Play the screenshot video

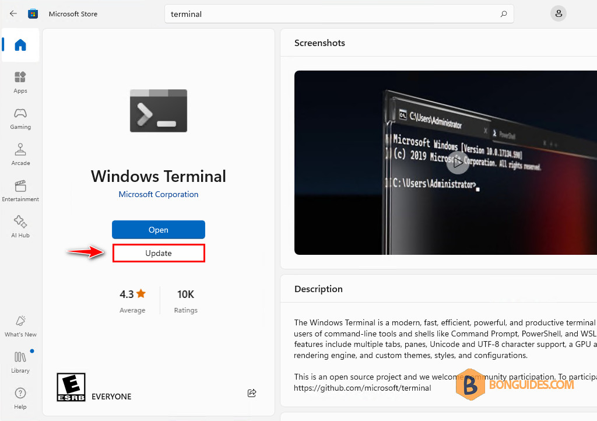[x=457, y=163]
